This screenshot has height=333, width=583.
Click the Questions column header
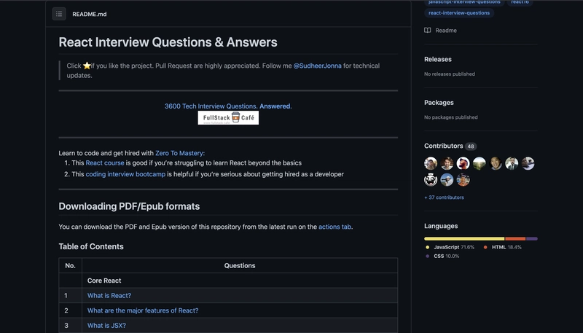pos(240,266)
